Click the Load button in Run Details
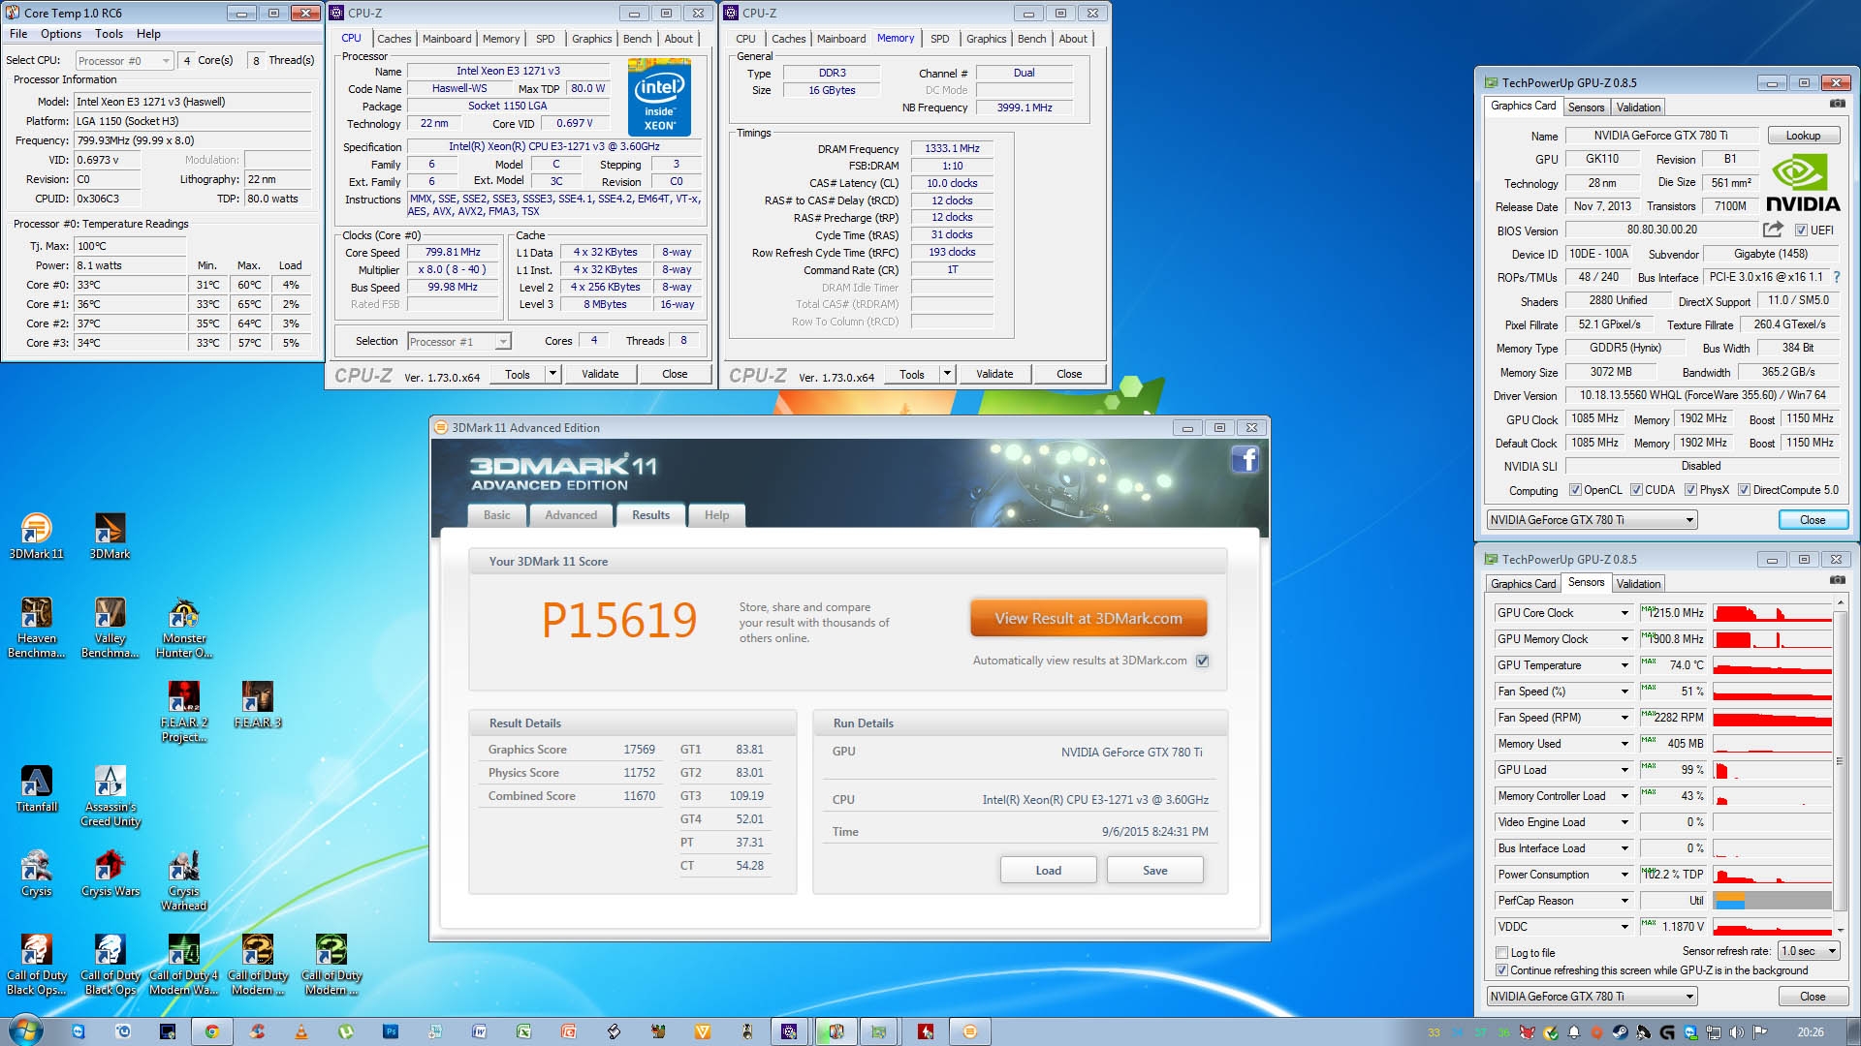Viewport: 1861px width, 1046px height. 1049,871
